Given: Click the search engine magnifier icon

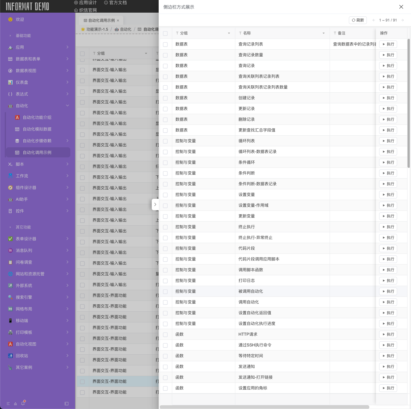Looking at the screenshot, I should [x=10, y=297].
